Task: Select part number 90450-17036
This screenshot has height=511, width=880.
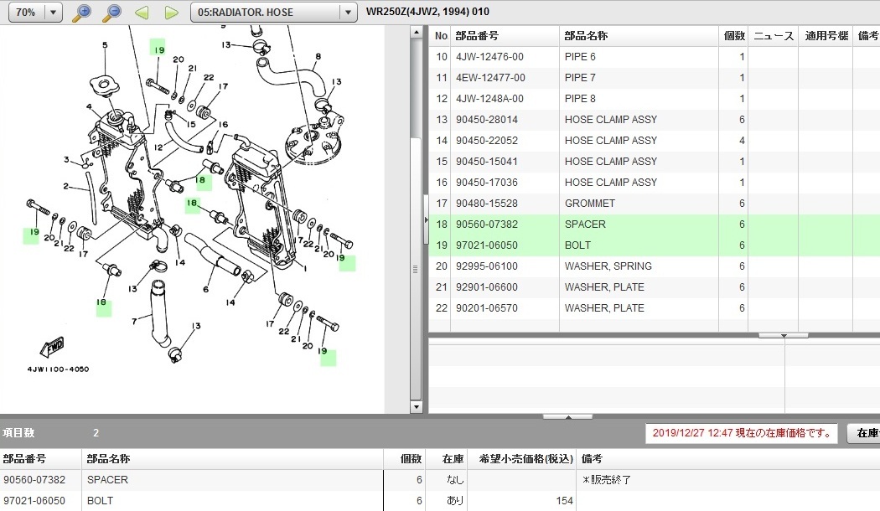Action: tap(487, 183)
